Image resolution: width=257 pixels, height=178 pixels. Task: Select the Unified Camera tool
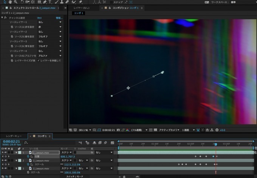[x=27, y=2]
